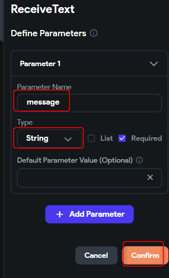This screenshot has height=278, width=169.
Task: Collapse Parameter 1 using its chevron arrow
Action: point(153,63)
